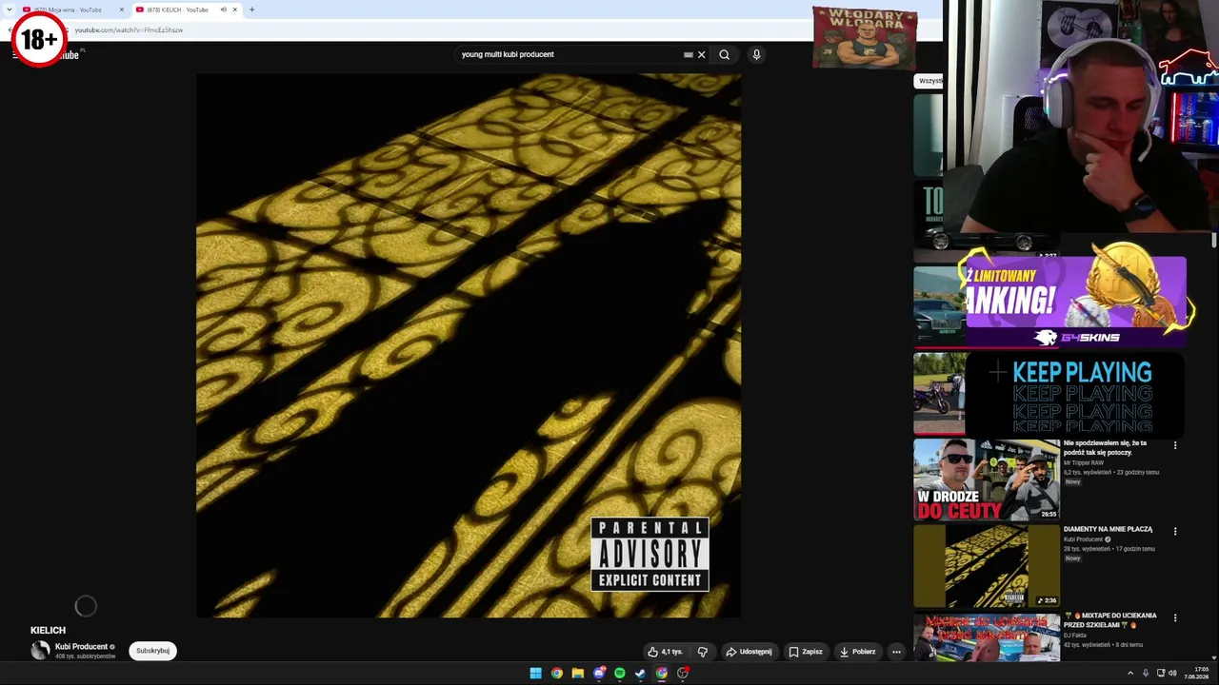Screen dimensions: 1219x685
Task: Open the "DIAMENTY NA MNIE PŁACZĄ" thumbnail
Action: pos(986,565)
